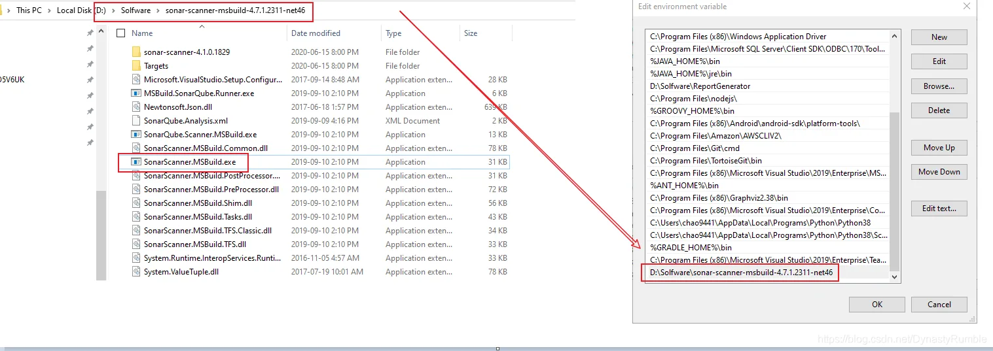
Task: Click SonarQube.Scanner.MSBuild.exe file icon
Action: tap(136, 134)
